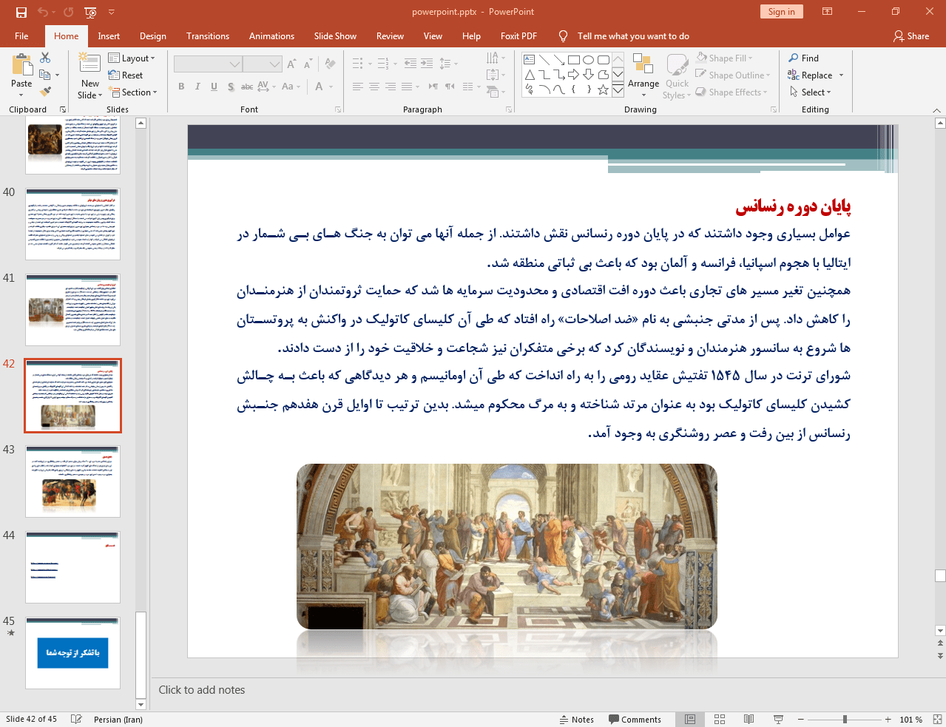This screenshot has height=727, width=946.
Task: Toggle Italic formatting button
Action: (x=197, y=87)
